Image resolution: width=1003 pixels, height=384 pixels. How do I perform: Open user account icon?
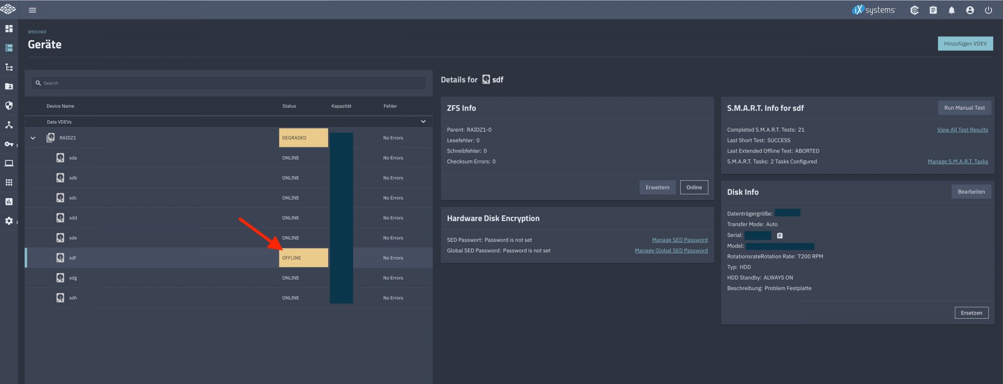(970, 10)
